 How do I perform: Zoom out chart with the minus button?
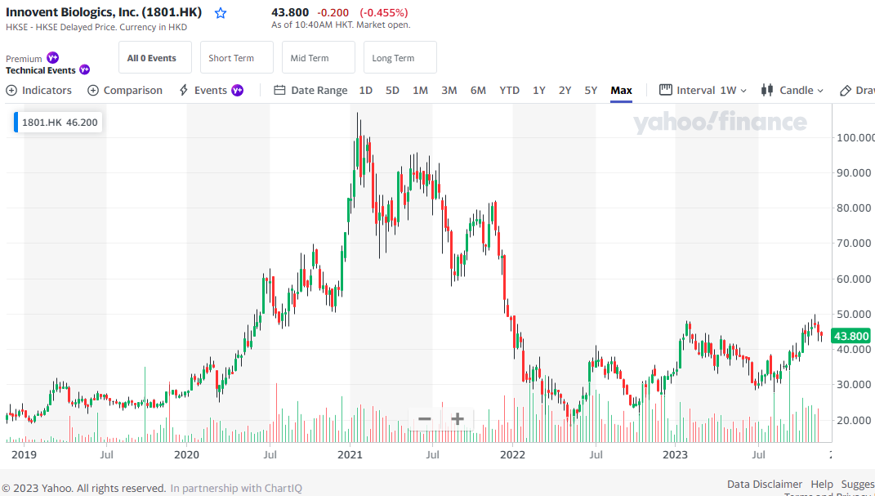425,419
